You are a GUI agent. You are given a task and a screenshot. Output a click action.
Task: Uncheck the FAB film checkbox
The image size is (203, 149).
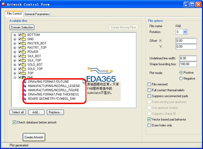20,77
